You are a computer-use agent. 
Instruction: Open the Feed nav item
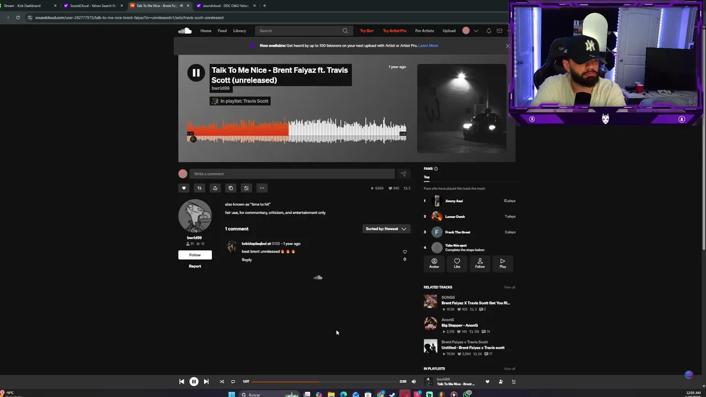point(222,31)
